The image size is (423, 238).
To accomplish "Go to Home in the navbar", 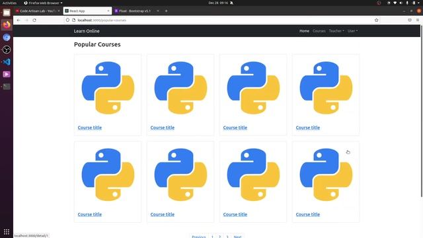I will click(x=304, y=31).
